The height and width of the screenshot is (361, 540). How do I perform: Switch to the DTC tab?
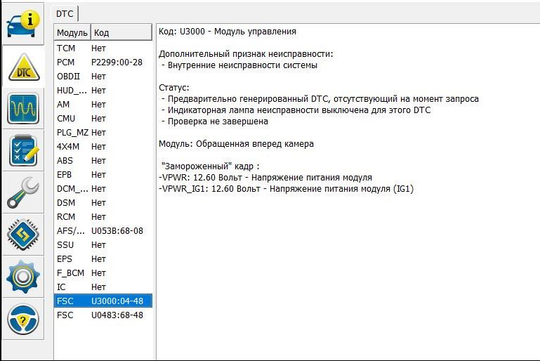coord(66,13)
